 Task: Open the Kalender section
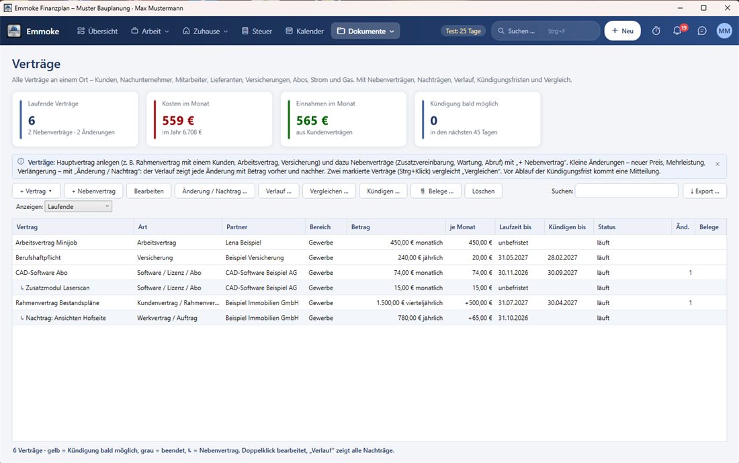click(x=305, y=31)
